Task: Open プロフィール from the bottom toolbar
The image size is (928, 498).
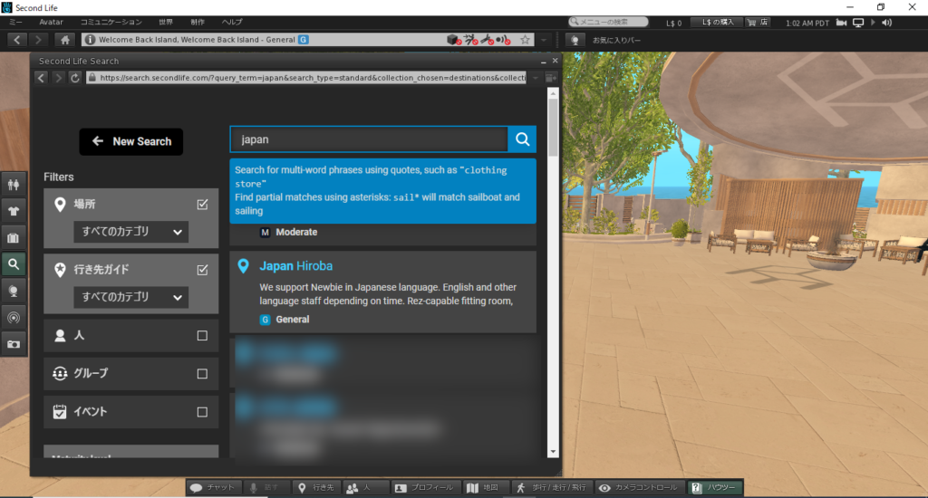Action: coord(424,487)
